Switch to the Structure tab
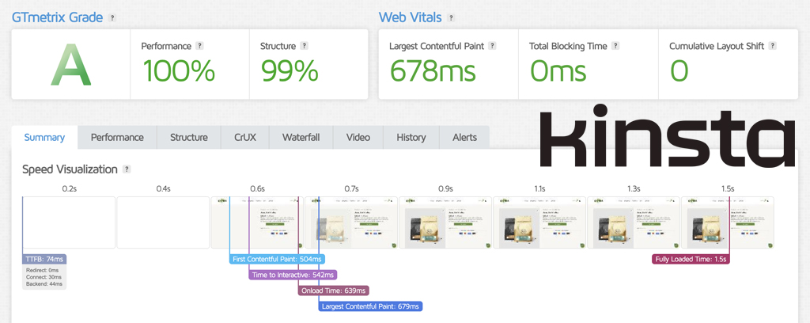This screenshot has width=810, height=323. pos(189,138)
